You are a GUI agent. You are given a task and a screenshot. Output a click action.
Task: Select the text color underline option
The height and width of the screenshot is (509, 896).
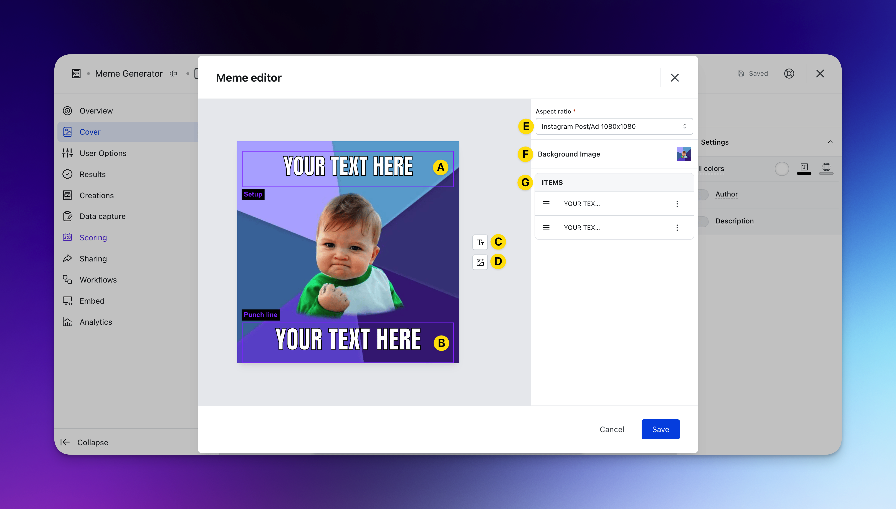pyautogui.click(x=804, y=168)
